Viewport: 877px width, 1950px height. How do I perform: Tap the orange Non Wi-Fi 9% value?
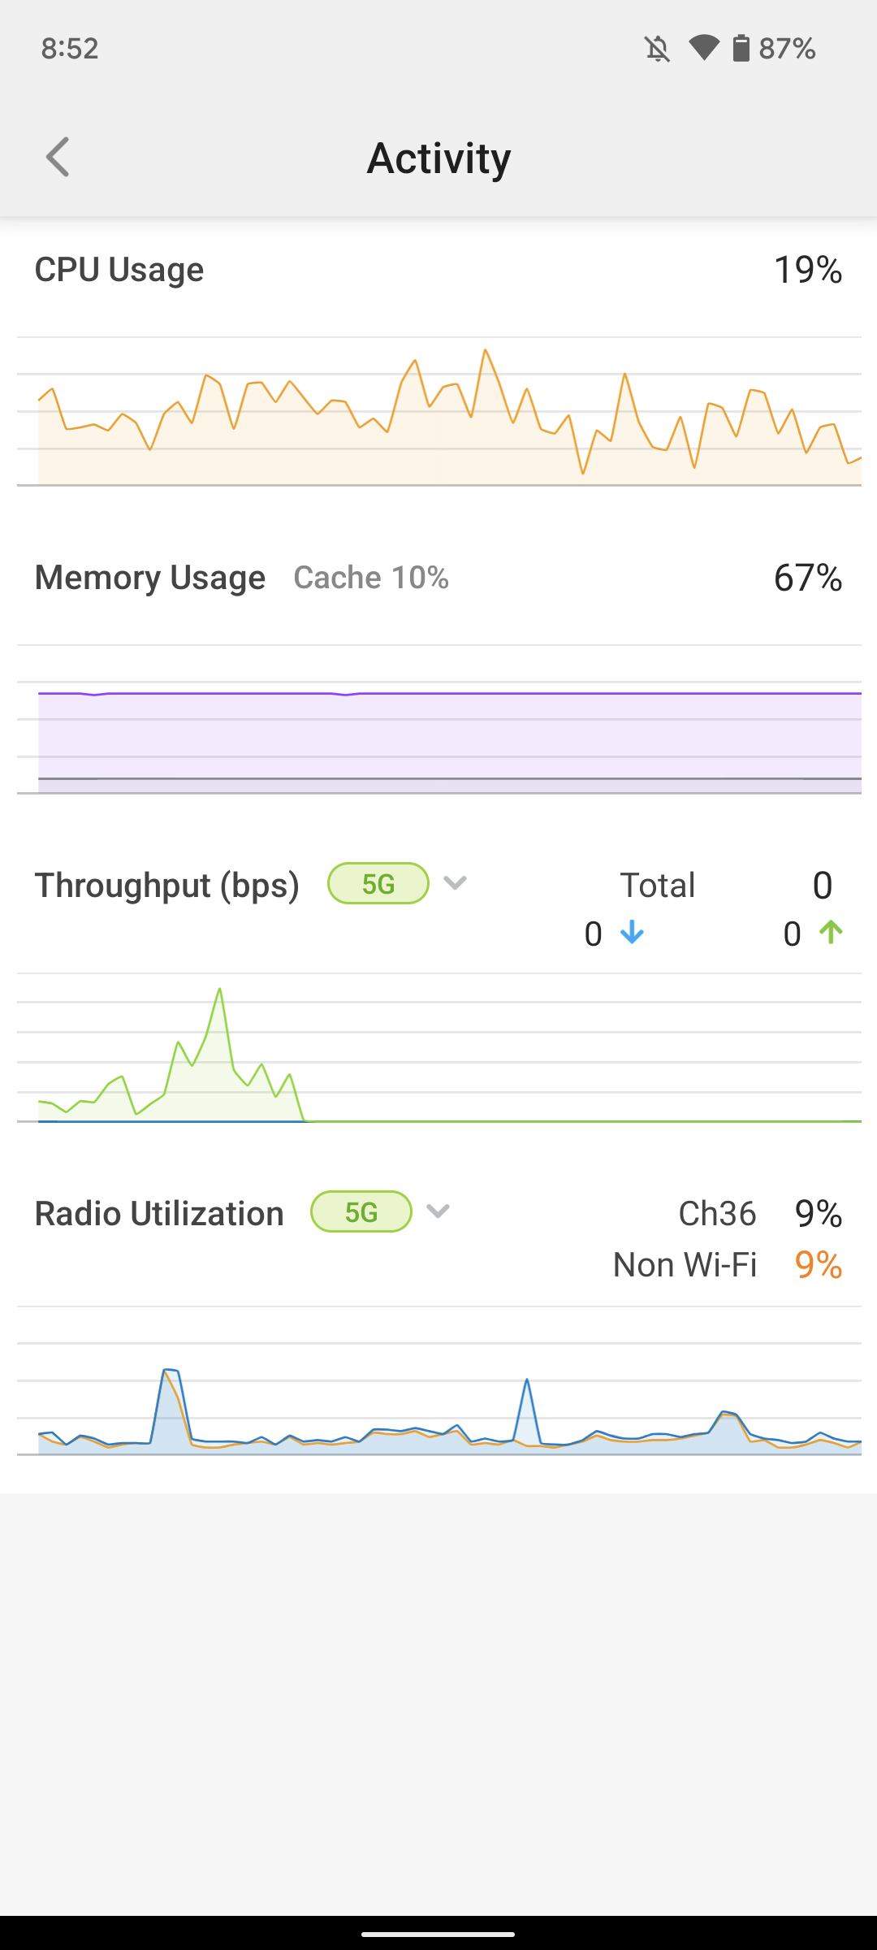pos(819,1264)
